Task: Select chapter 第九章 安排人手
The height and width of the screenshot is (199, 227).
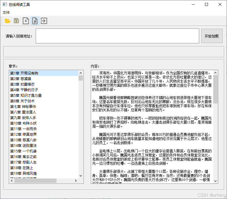Action: pos(44,118)
